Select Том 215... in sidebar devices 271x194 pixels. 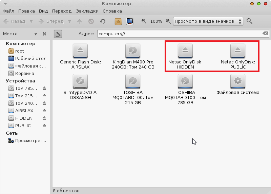tap(22, 96)
